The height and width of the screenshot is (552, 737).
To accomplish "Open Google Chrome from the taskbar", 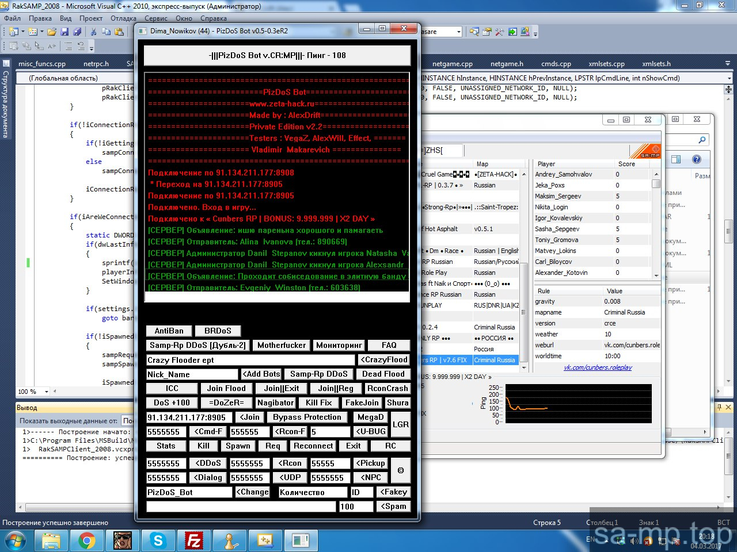I will [x=87, y=540].
